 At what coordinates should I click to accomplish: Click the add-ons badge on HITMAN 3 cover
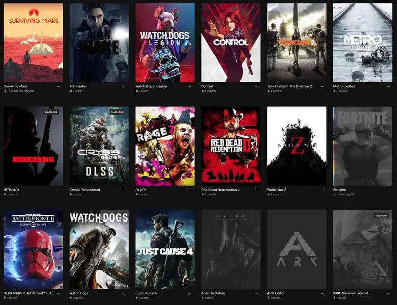[51, 112]
